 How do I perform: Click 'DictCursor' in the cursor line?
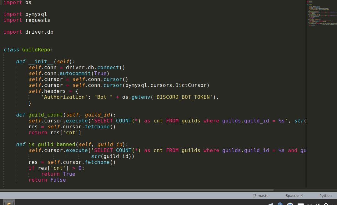(x=191, y=85)
